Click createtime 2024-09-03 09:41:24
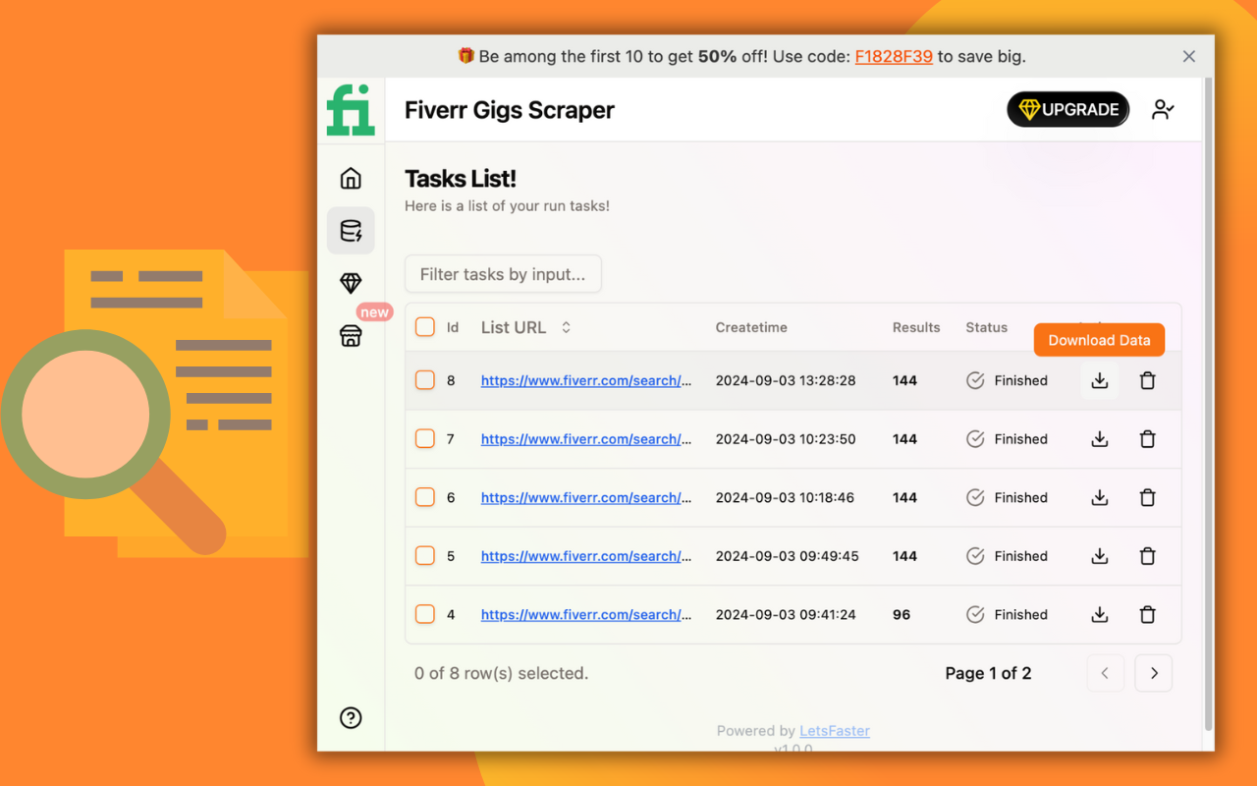The height and width of the screenshot is (786, 1257). 786,615
